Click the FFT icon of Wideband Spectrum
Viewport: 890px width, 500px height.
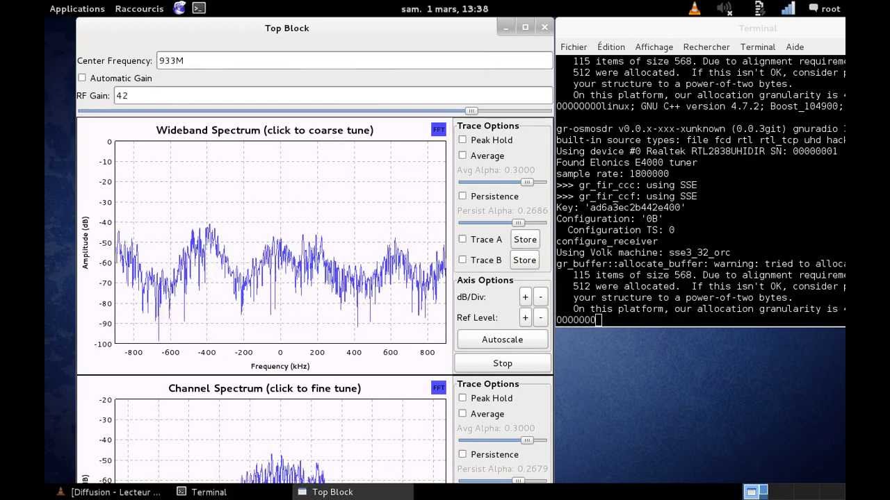pyautogui.click(x=439, y=130)
